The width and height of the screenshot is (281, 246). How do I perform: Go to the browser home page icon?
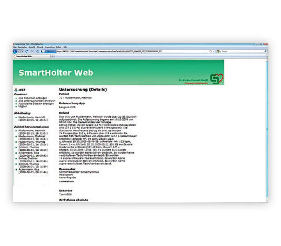38,51
